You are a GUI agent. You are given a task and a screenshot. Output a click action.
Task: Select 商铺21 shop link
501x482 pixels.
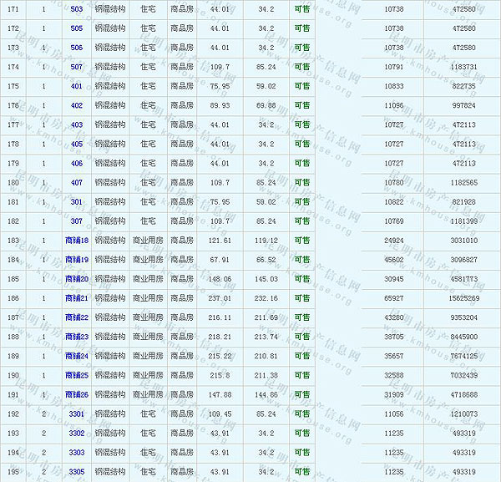[x=76, y=298]
